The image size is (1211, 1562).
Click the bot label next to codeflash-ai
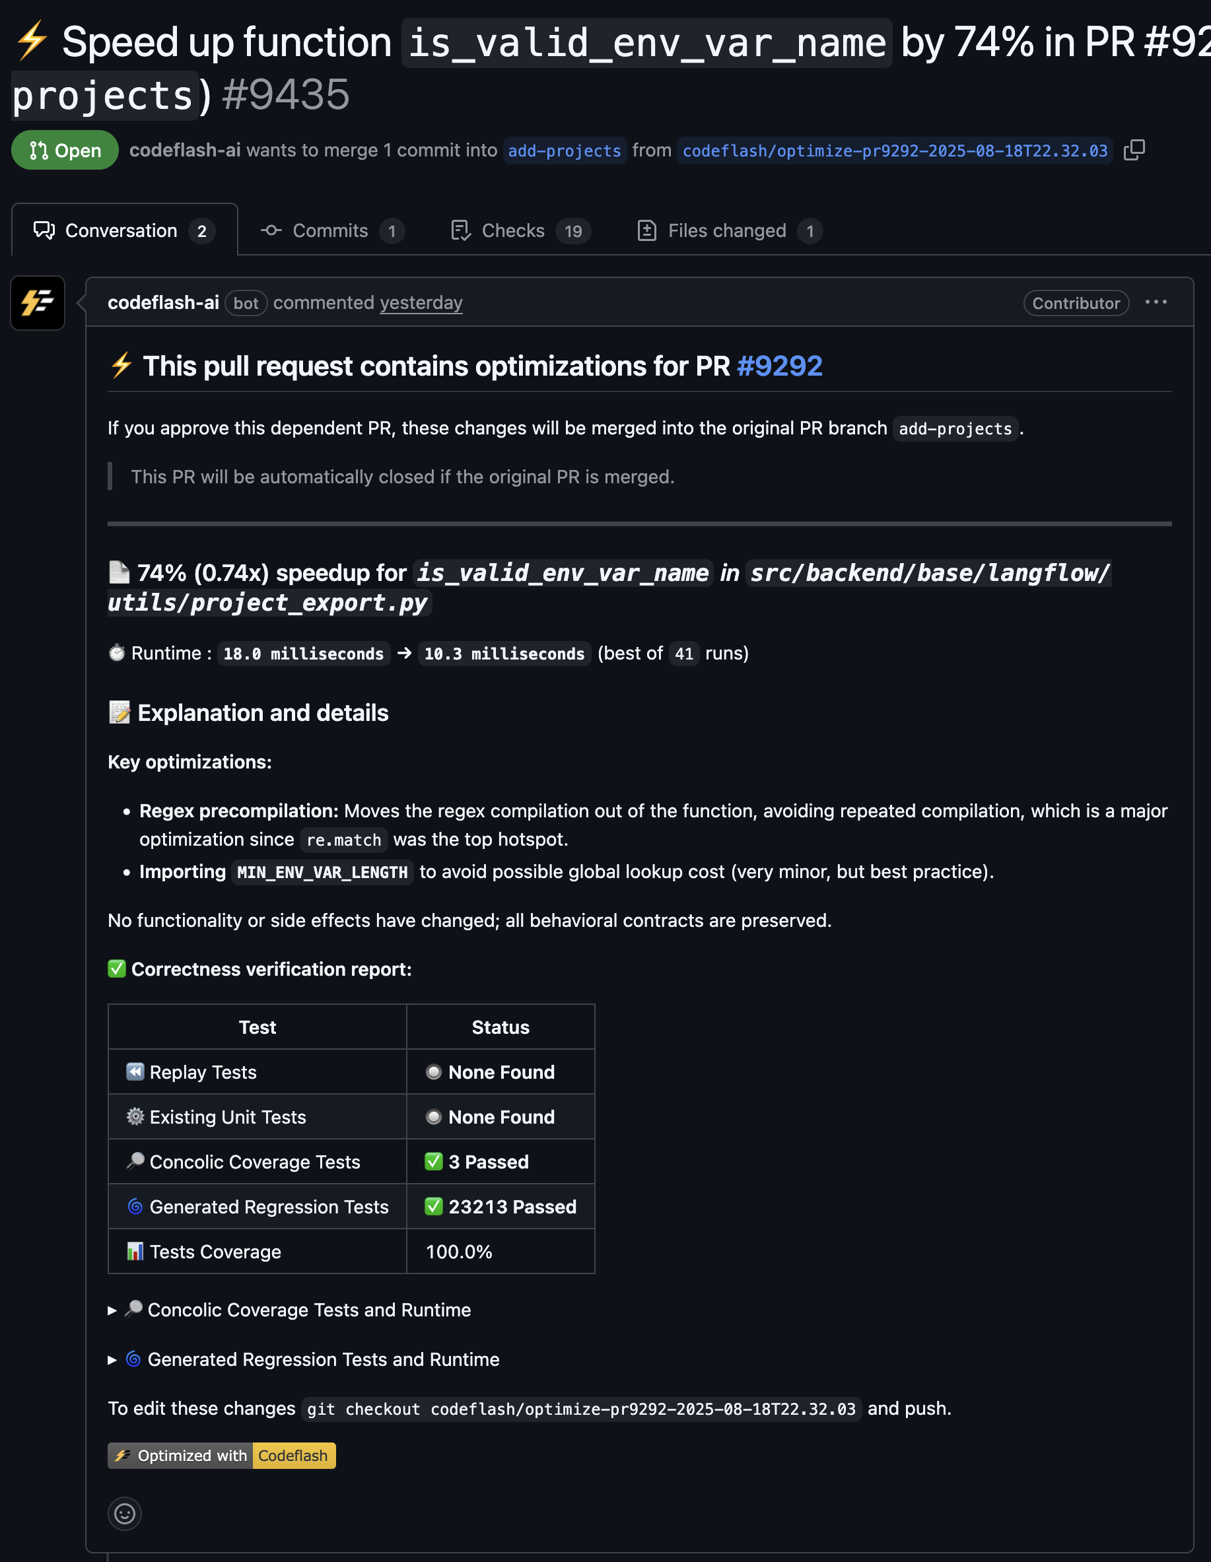coord(246,303)
